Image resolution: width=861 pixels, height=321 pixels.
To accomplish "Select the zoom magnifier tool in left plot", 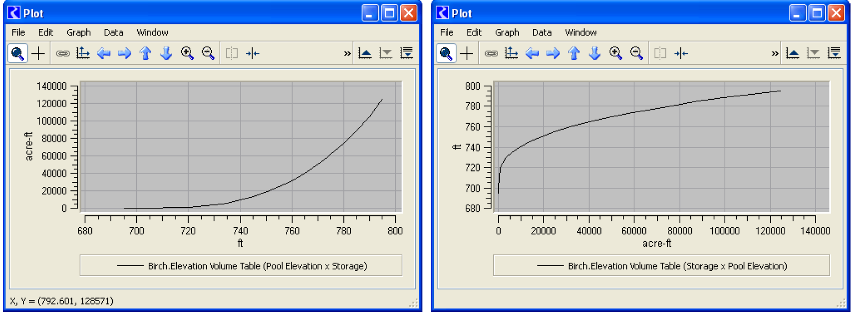I will click(17, 53).
